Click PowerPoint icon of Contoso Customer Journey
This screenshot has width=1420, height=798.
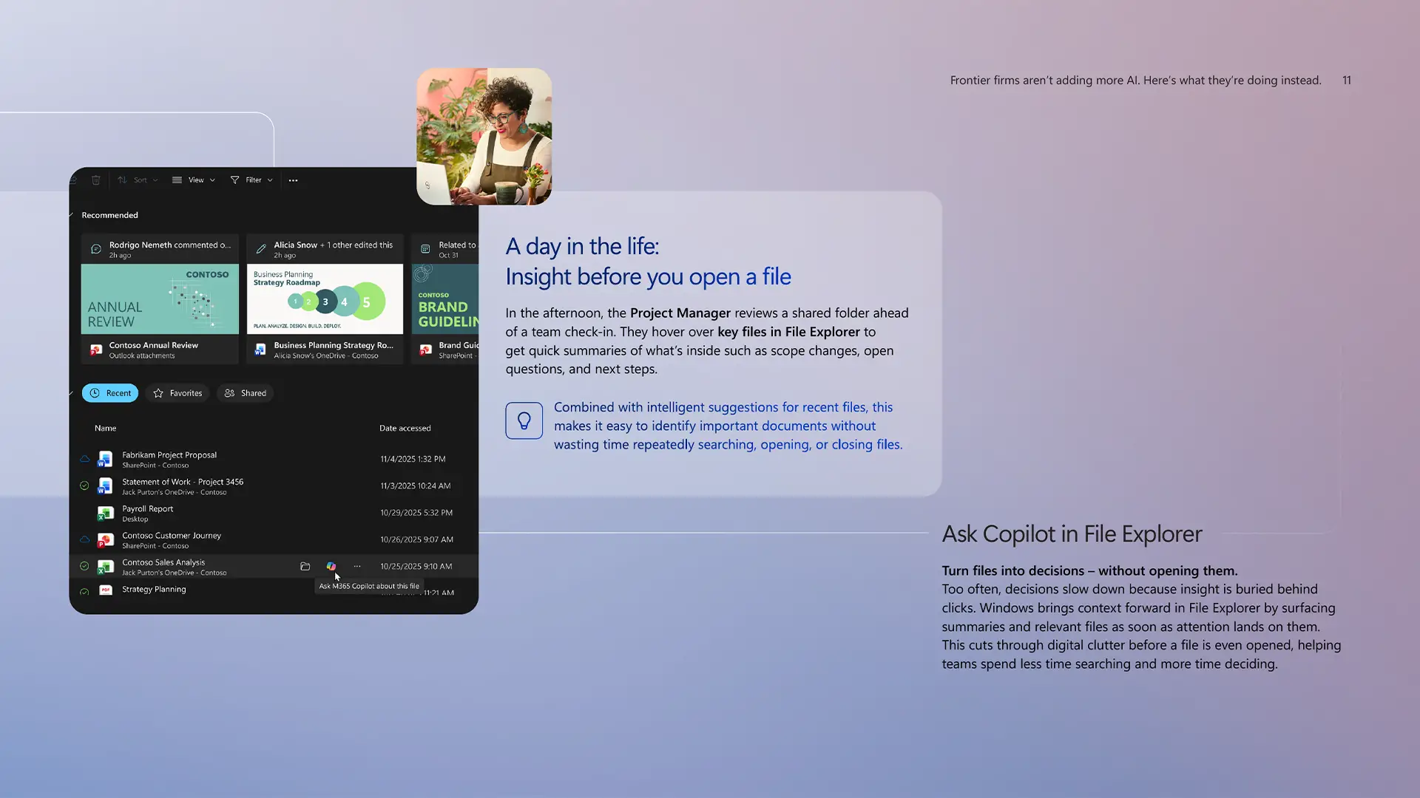[105, 540]
